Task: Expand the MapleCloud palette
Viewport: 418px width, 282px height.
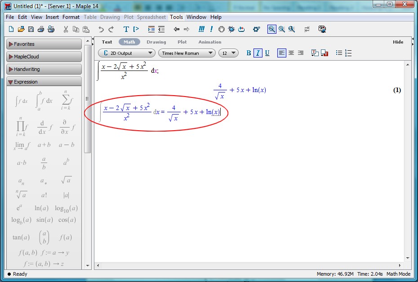Action: tap(44, 57)
